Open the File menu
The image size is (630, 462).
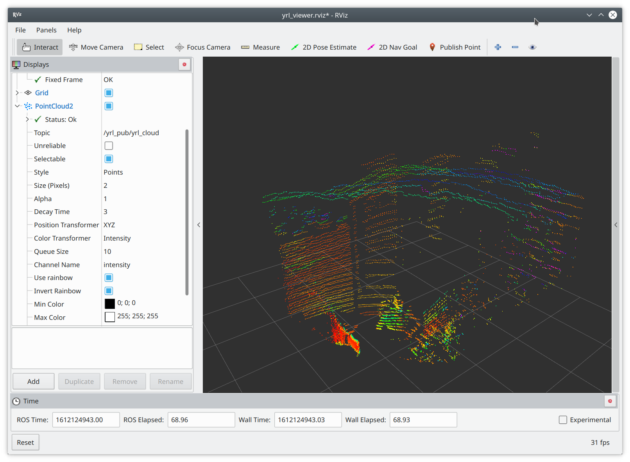tap(20, 30)
